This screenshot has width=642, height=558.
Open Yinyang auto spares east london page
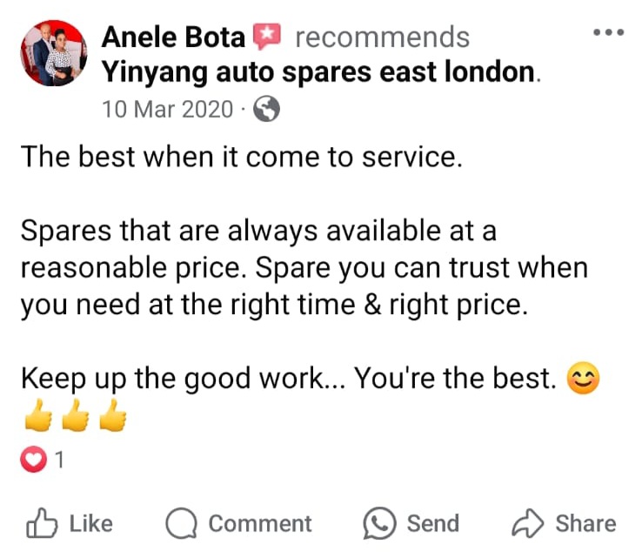pyautogui.click(x=318, y=72)
